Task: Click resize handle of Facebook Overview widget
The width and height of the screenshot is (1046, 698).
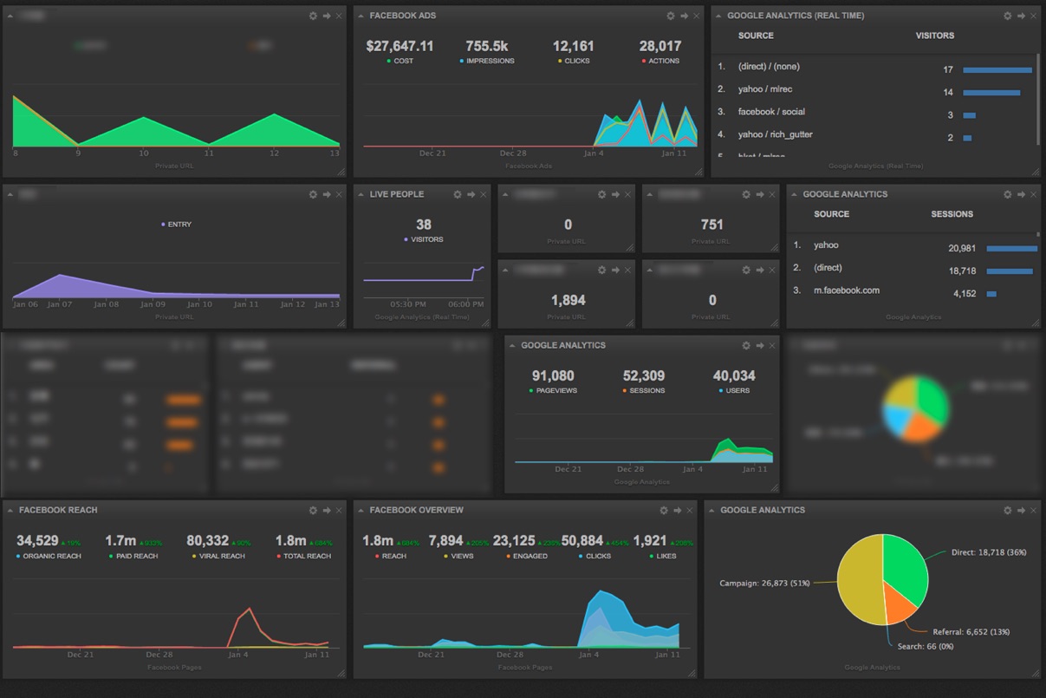Action: 692,673
